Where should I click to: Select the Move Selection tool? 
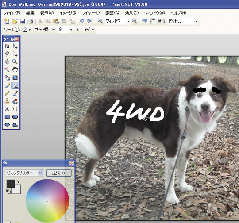click(15, 54)
